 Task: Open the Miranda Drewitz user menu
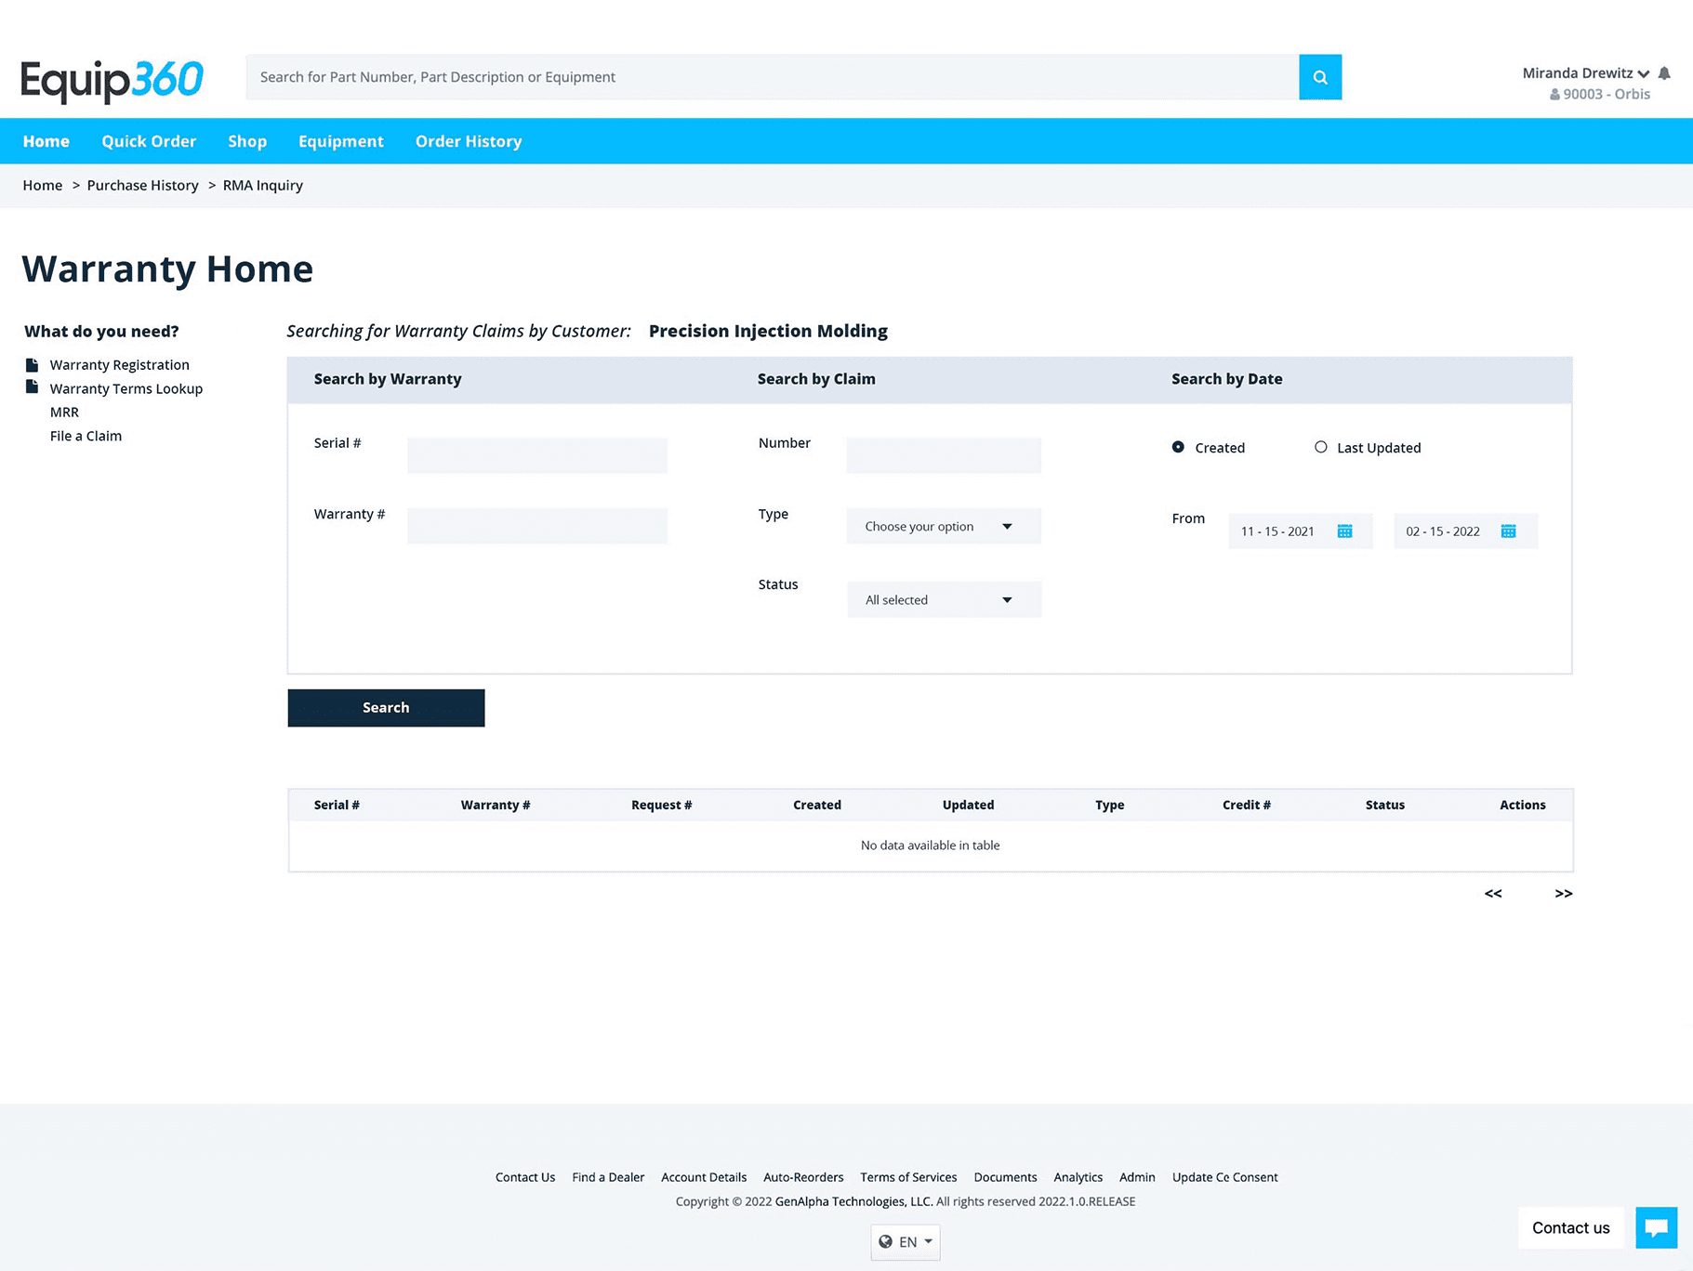coord(1585,73)
